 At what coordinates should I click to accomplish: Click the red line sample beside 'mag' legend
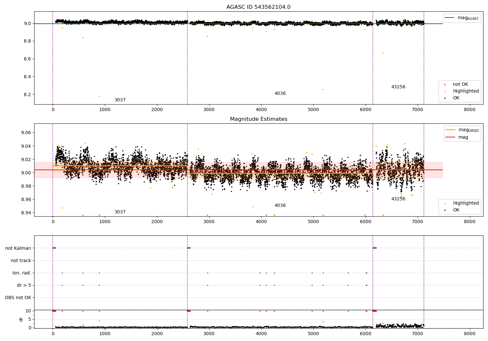pos(451,137)
